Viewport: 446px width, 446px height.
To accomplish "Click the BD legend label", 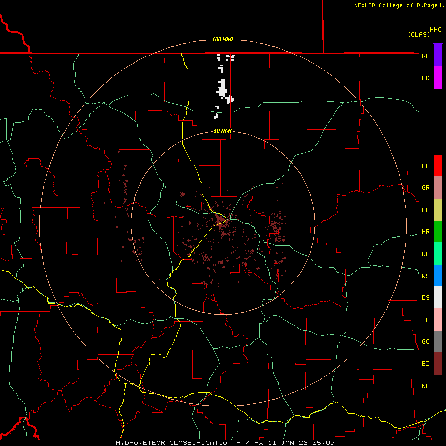I will (425, 210).
